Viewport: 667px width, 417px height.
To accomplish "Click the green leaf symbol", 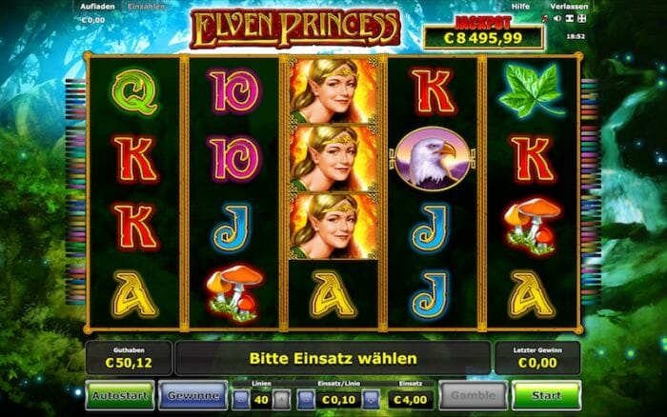I will [x=532, y=90].
